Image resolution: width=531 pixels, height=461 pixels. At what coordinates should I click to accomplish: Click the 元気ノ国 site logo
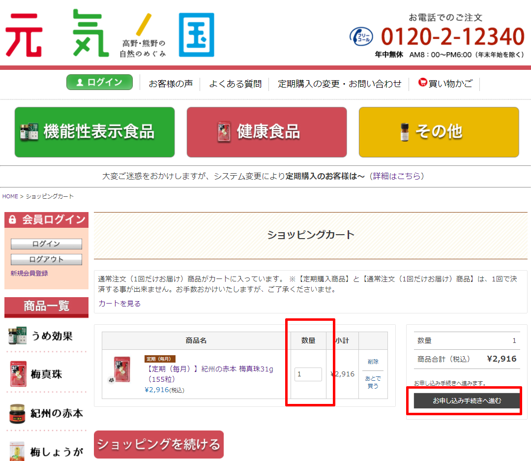click(110, 33)
